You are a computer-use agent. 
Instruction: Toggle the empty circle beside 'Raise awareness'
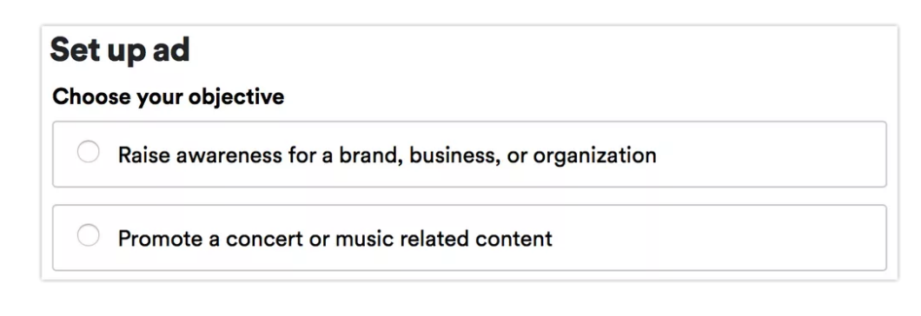88,152
